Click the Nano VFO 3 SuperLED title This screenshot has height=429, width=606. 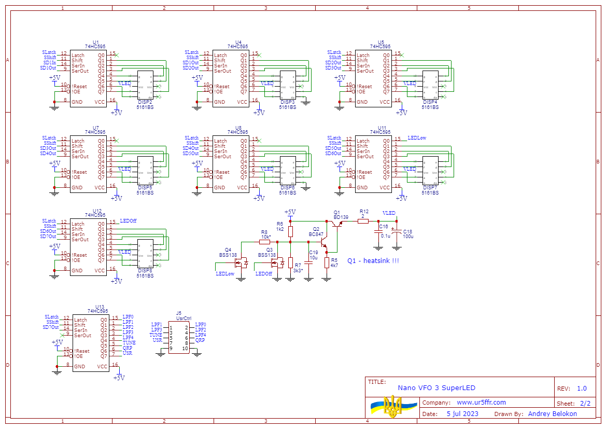[x=436, y=388]
